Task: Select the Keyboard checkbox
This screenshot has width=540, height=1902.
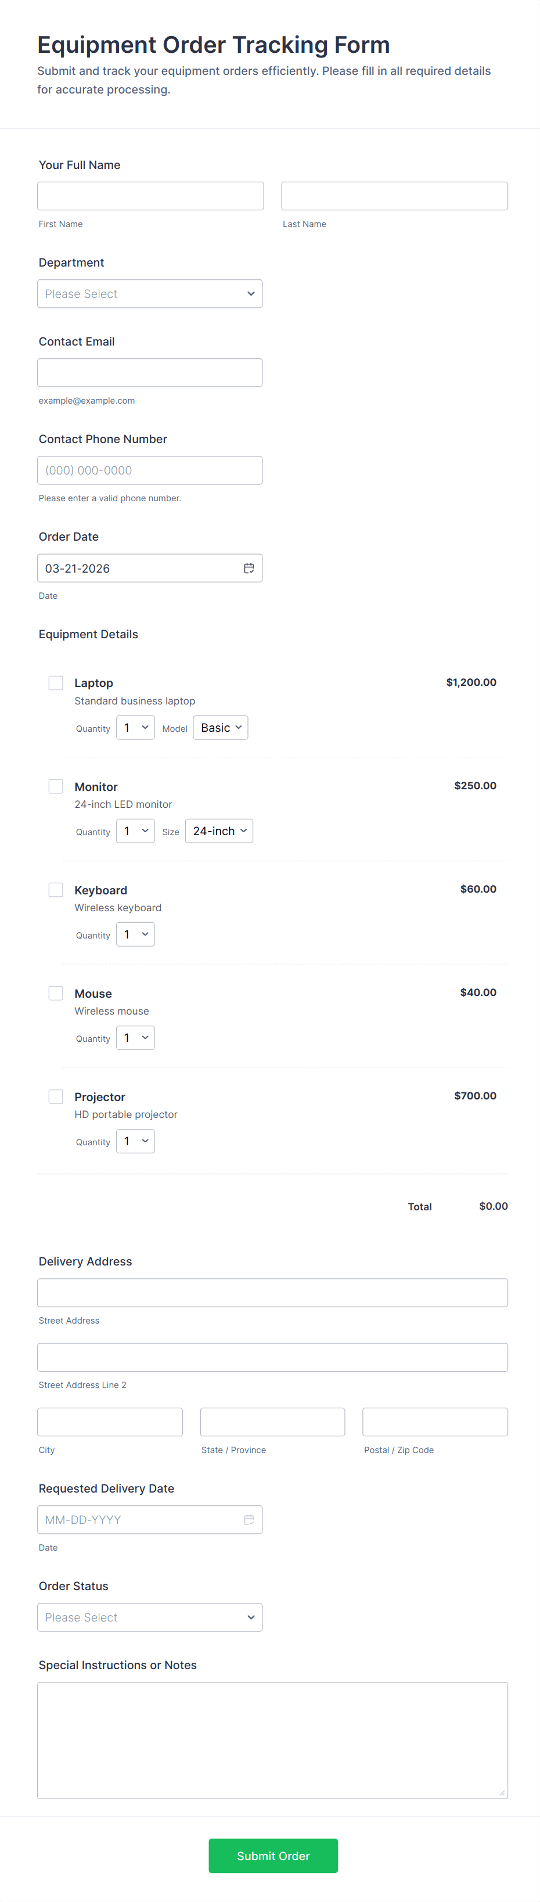Action: point(56,890)
